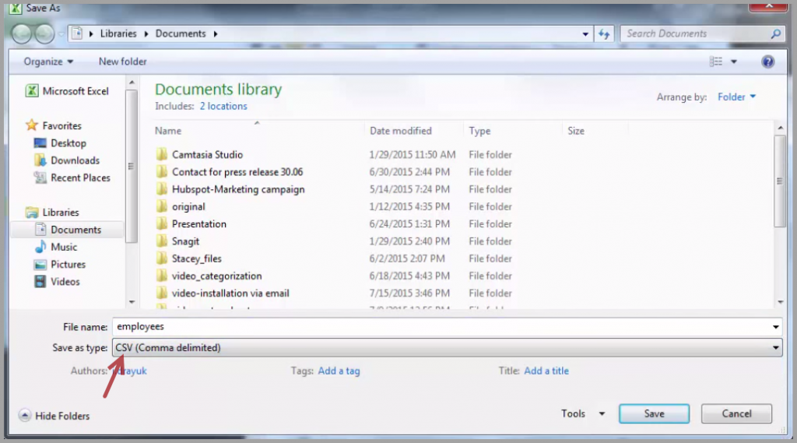
Task: Click the Forward navigation arrow
Action: click(44, 34)
